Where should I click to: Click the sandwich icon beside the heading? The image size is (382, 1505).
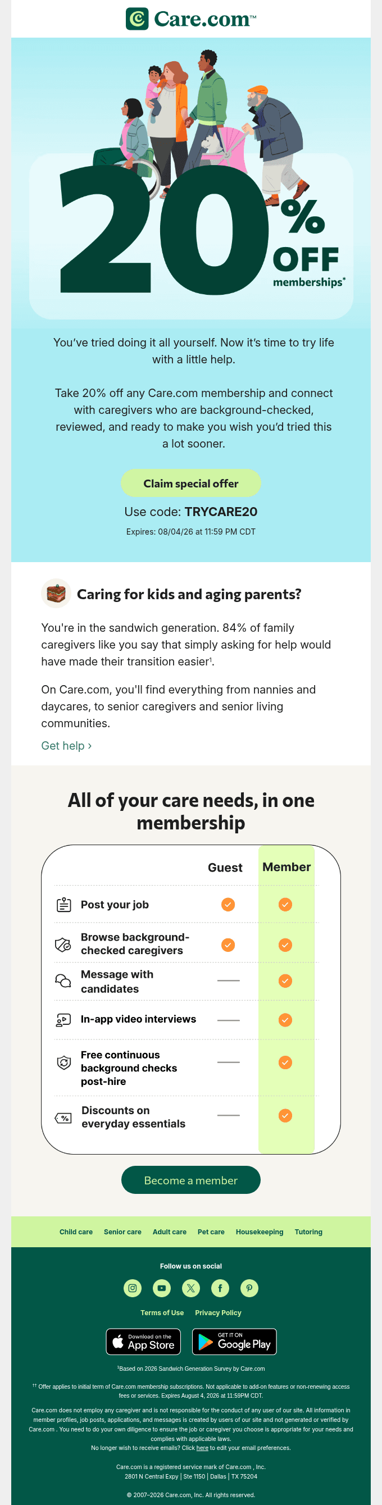[x=56, y=594]
